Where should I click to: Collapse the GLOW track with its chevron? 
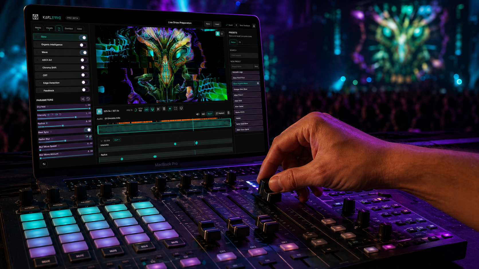pyautogui.click(x=101, y=141)
